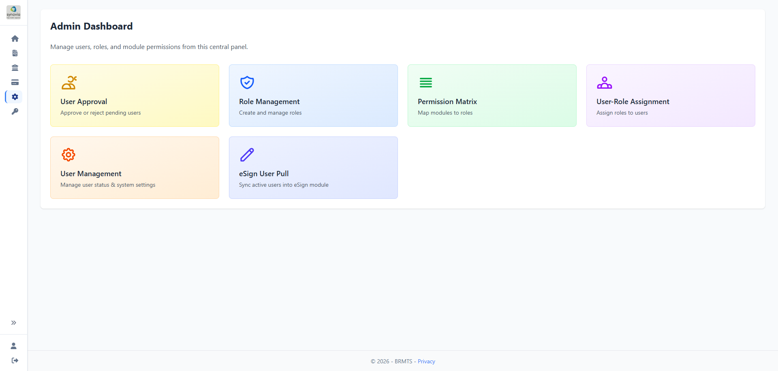Follow the Privacy link in the footer
Screen dimensions: 778x371
(426, 361)
